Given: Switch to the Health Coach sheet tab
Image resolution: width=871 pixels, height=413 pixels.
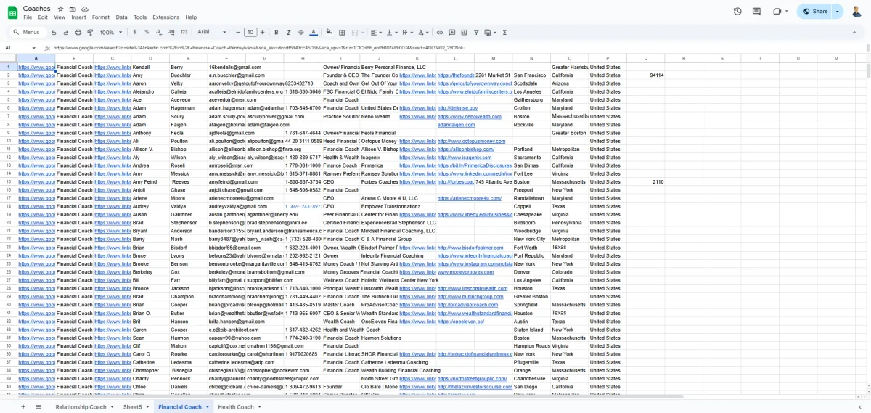Looking at the screenshot, I should point(236,407).
